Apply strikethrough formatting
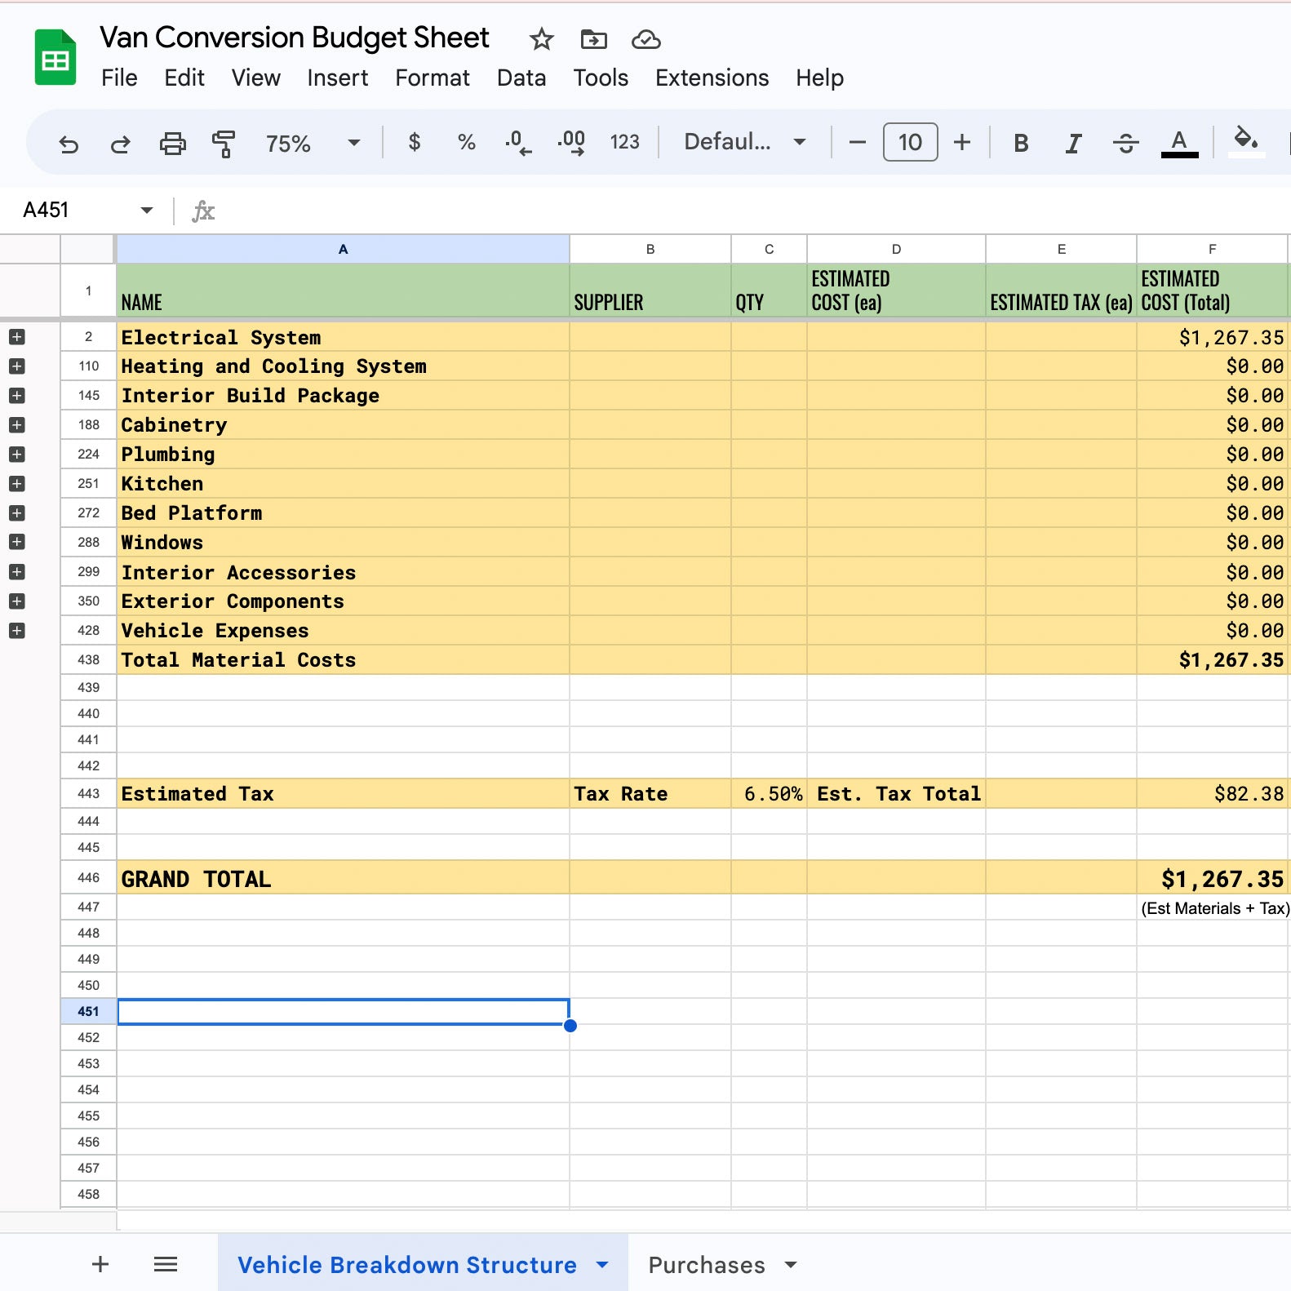The width and height of the screenshot is (1291, 1291). [1125, 144]
